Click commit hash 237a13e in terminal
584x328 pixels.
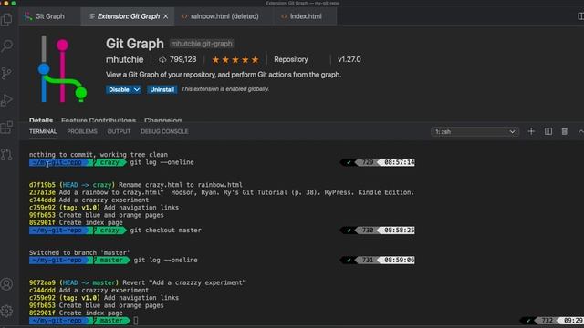42,192
